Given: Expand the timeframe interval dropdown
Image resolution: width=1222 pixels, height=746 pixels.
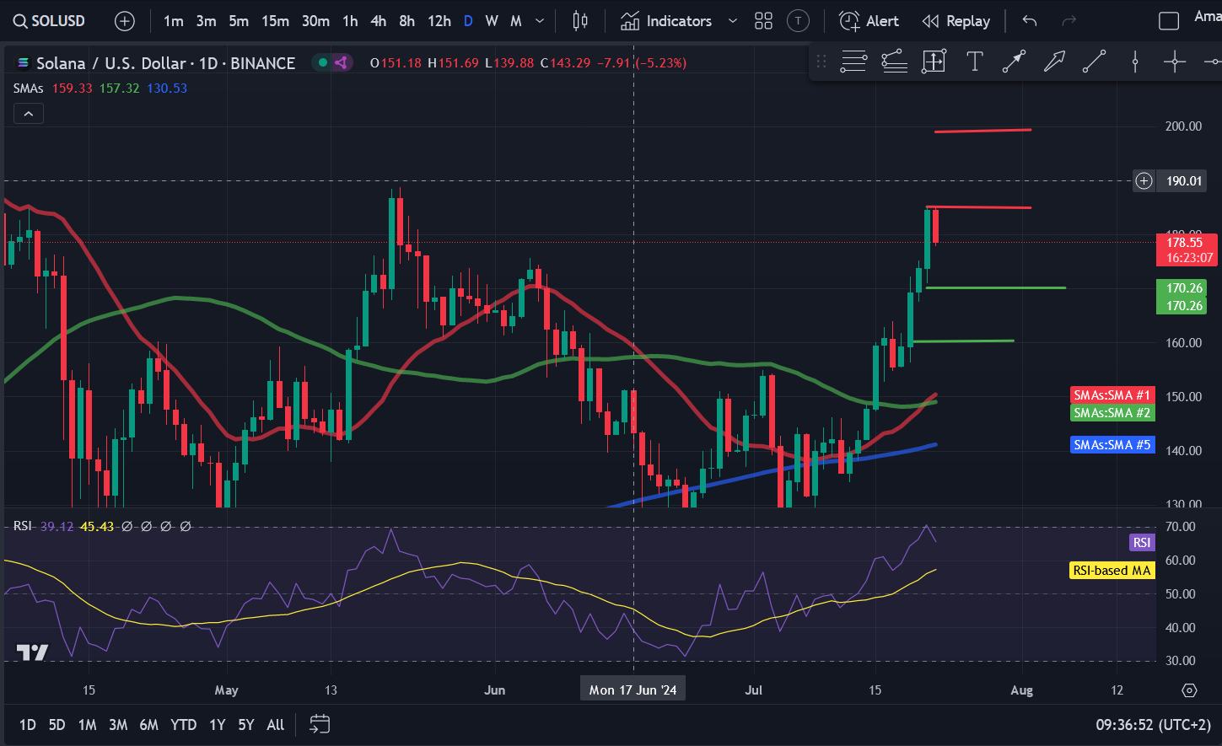Looking at the screenshot, I should tap(540, 21).
